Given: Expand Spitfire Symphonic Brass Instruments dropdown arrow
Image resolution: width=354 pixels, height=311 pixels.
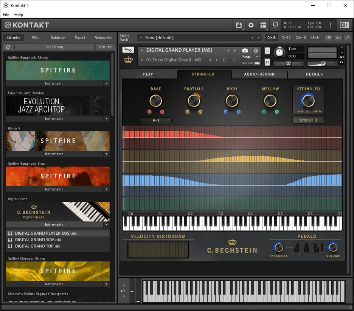Looking at the screenshot, I should tap(107, 189).
